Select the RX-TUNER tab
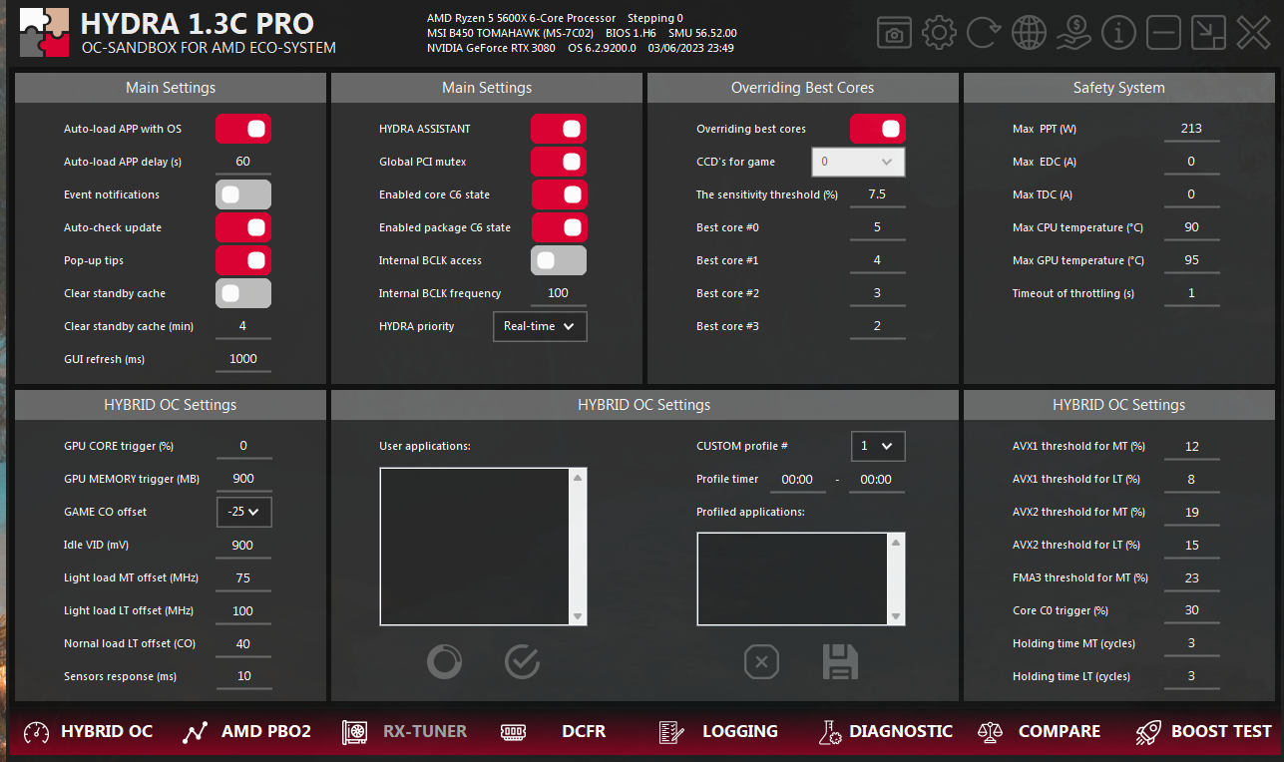Viewport: 1284px width, 762px height. click(x=405, y=731)
